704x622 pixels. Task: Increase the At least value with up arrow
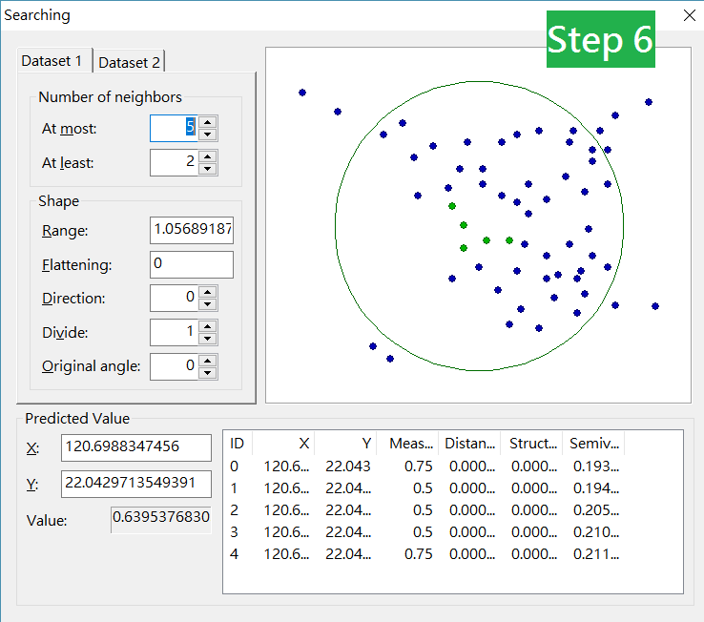[207, 155]
